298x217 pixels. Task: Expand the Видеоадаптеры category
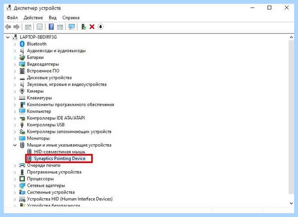15,64
